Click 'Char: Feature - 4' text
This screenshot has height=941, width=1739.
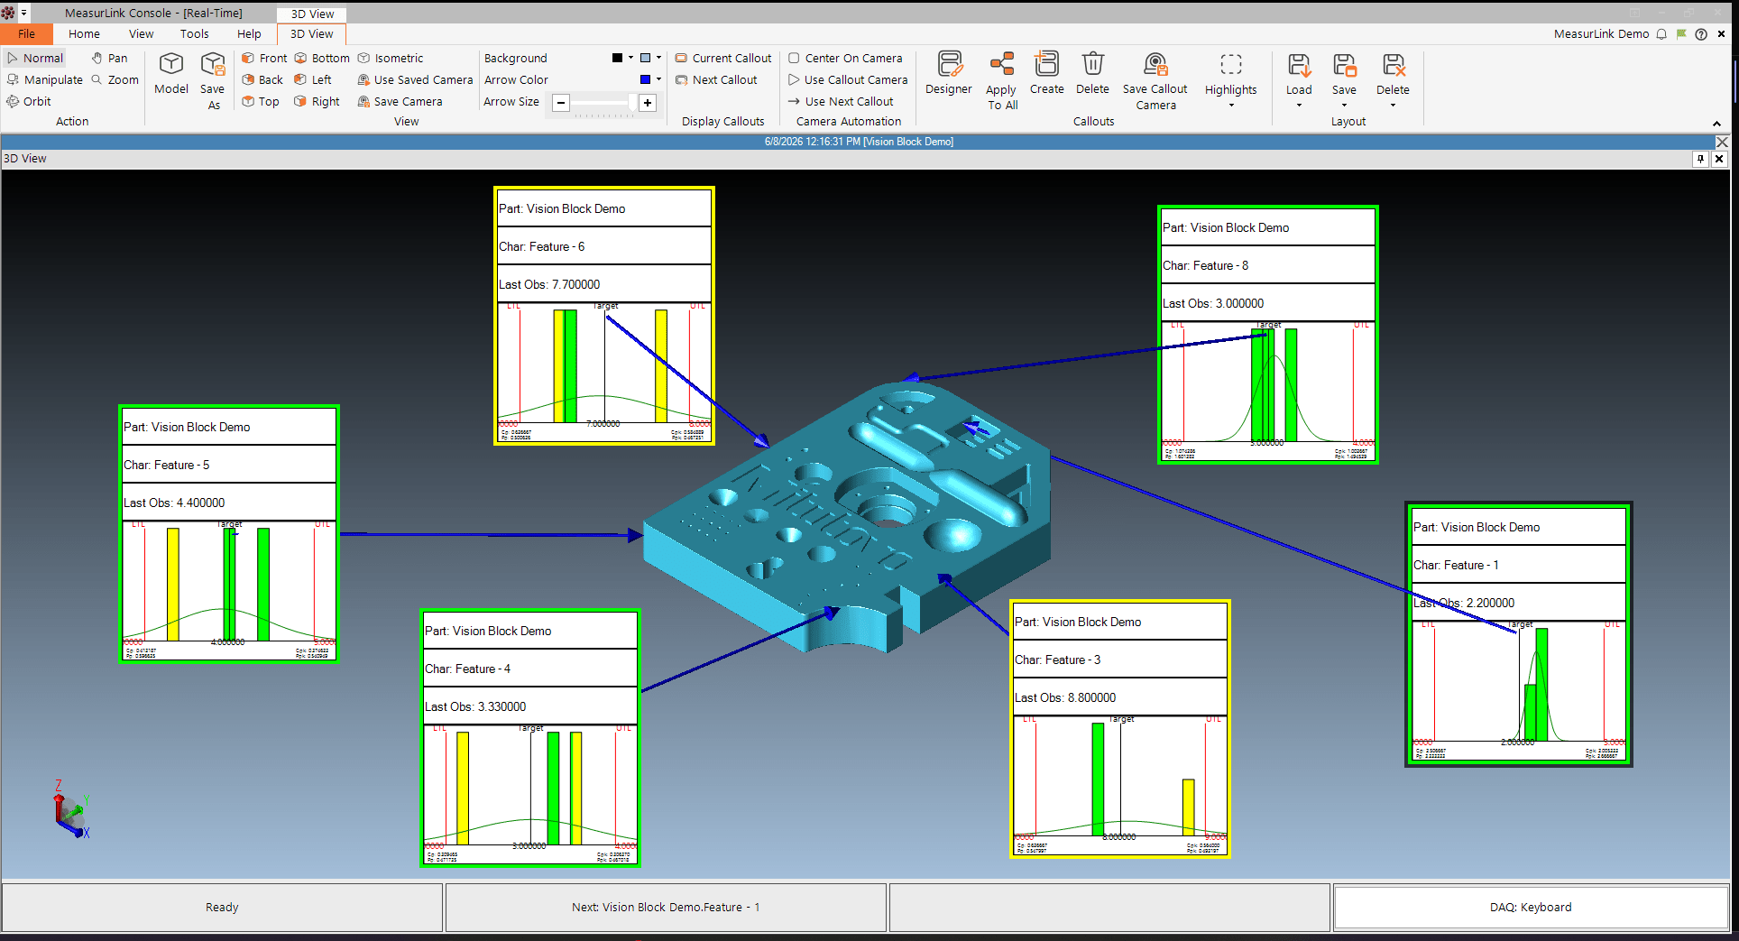click(467, 669)
